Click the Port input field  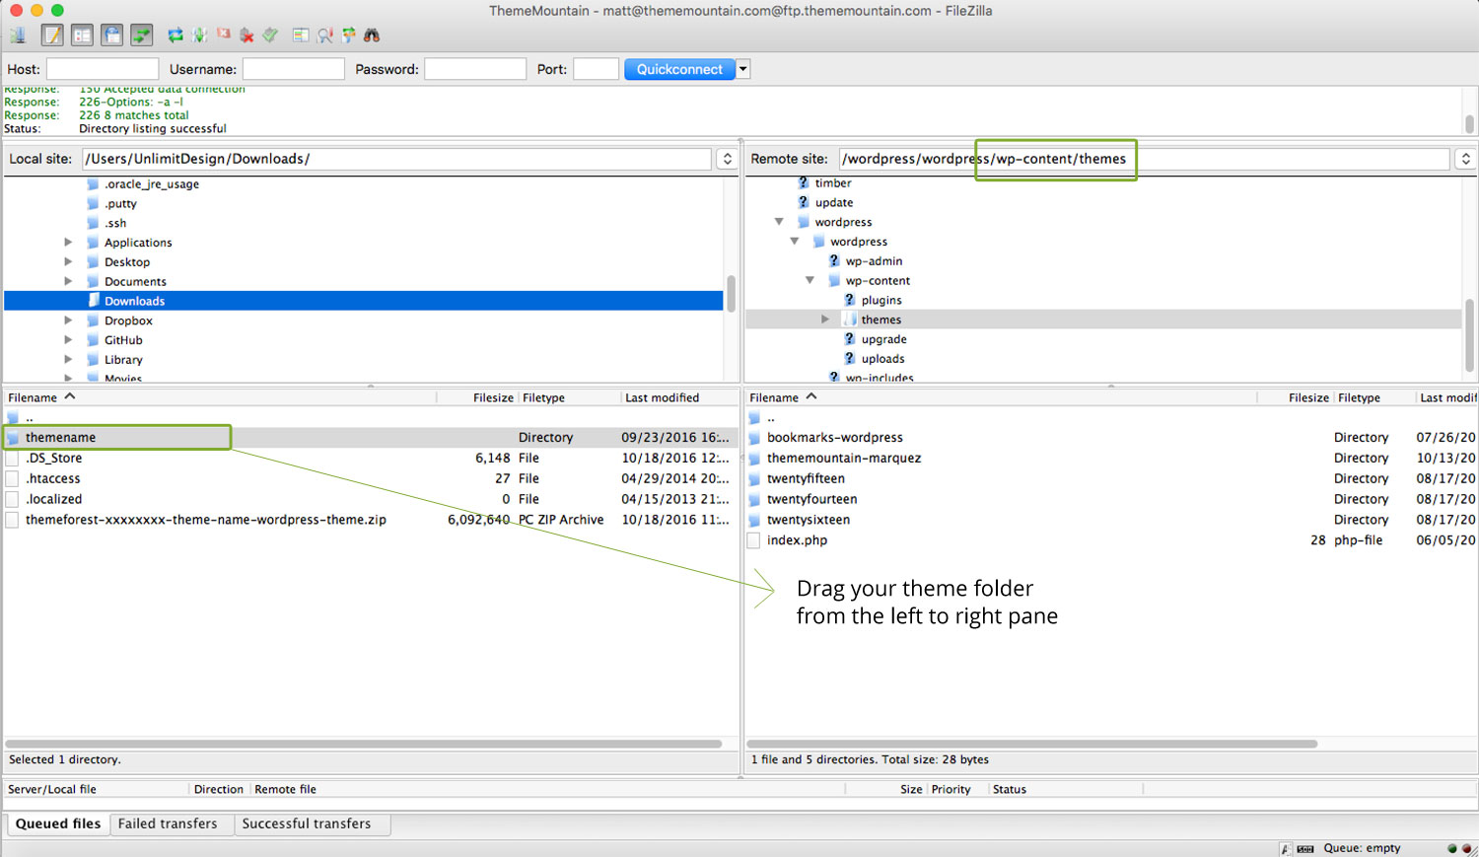(x=597, y=69)
